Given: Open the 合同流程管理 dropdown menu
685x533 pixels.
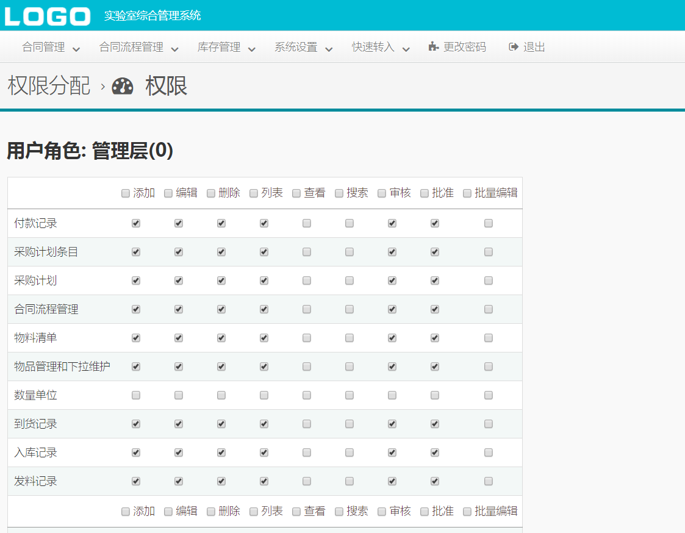Looking at the screenshot, I should [x=138, y=48].
